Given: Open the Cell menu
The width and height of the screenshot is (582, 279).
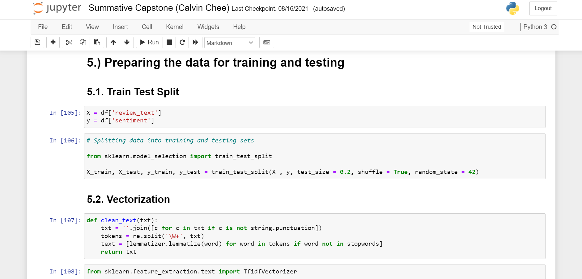Looking at the screenshot, I should tap(147, 27).
